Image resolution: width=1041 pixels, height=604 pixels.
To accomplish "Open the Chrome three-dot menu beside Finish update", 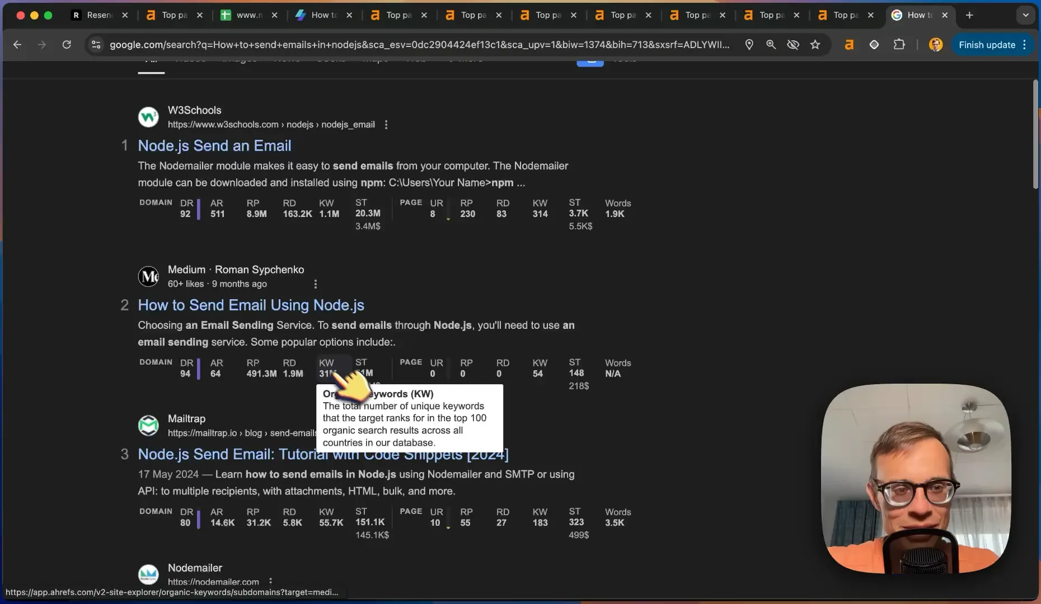I will 1025,45.
